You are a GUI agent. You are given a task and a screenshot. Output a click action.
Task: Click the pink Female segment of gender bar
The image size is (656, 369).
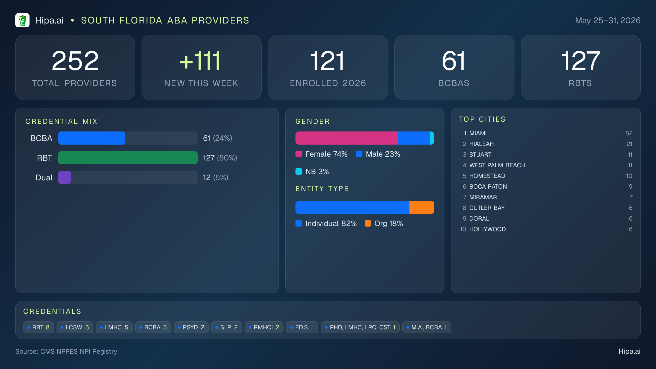click(347, 138)
